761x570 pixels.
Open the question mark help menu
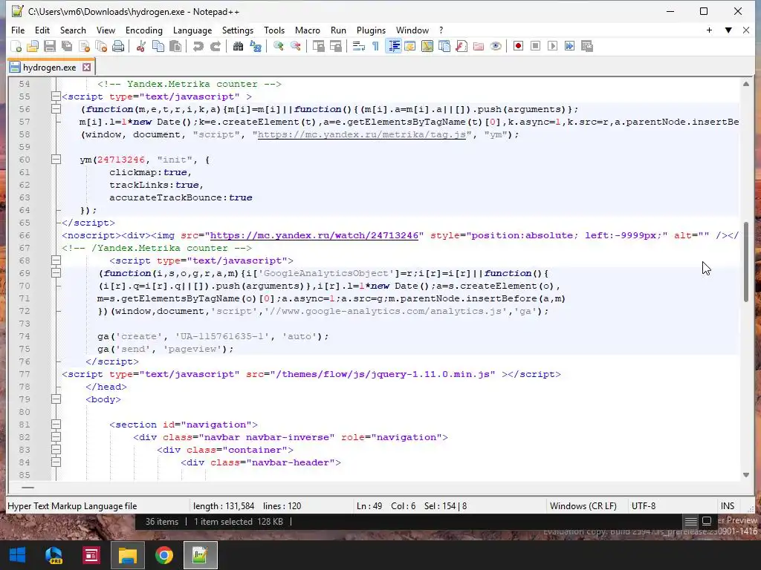[x=441, y=30]
